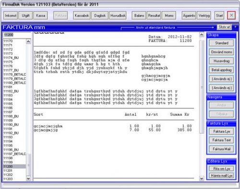Select invoice 11197_BETALD in the list
This screenshot has height=189, width=240.
[x=14, y=154]
